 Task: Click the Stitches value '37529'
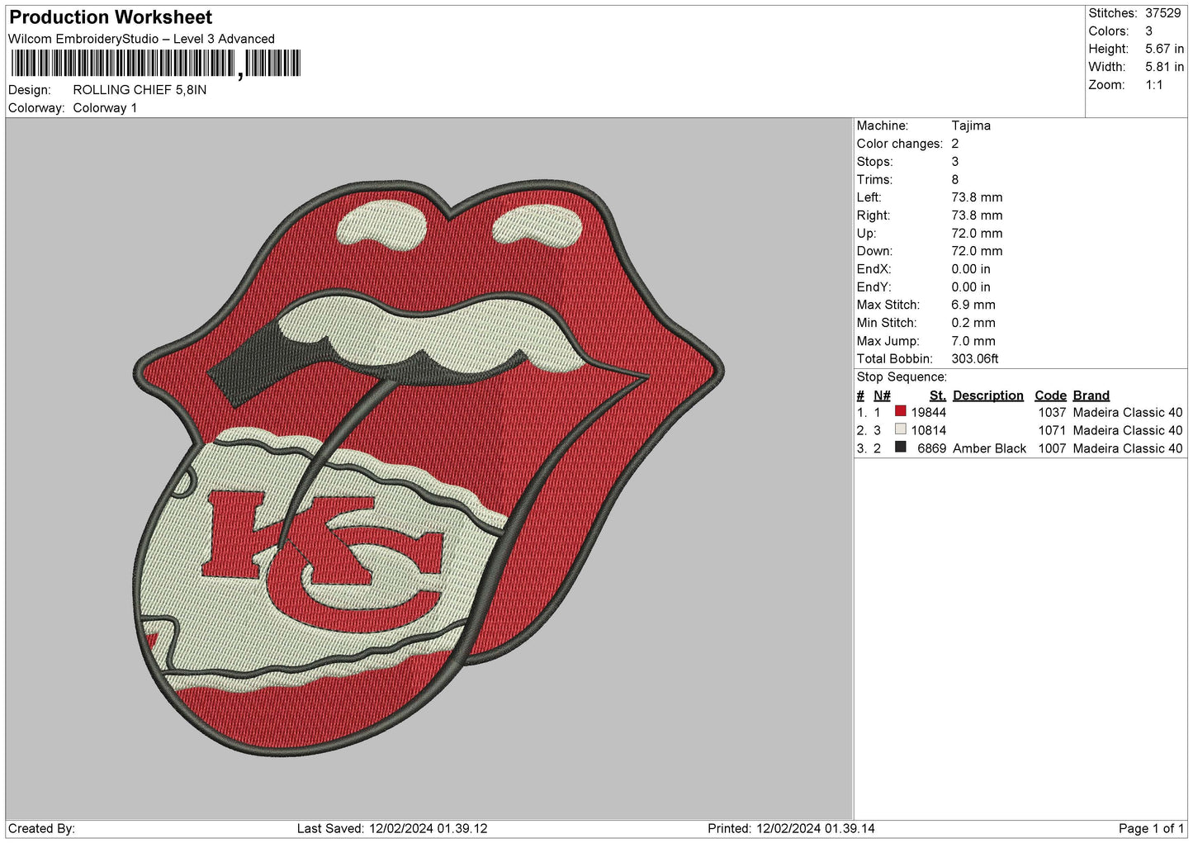click(1162, 13)
